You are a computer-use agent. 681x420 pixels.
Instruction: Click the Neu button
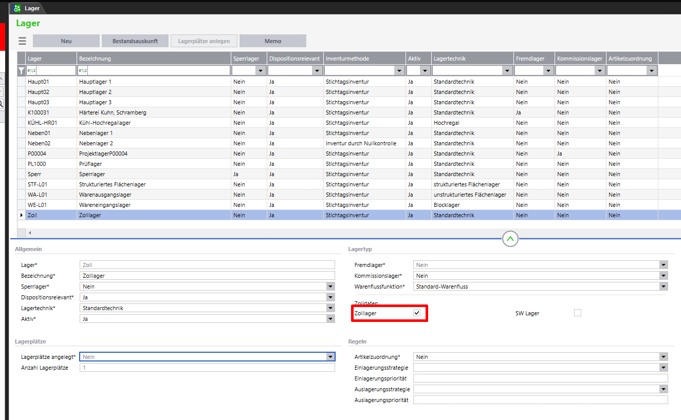tap(66, 41)
